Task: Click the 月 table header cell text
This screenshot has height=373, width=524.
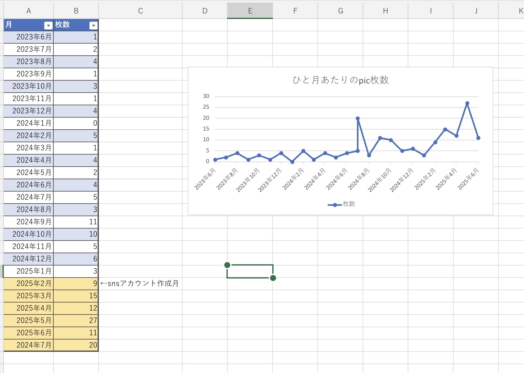Action: pyautogui.click(x=9, y=25)
